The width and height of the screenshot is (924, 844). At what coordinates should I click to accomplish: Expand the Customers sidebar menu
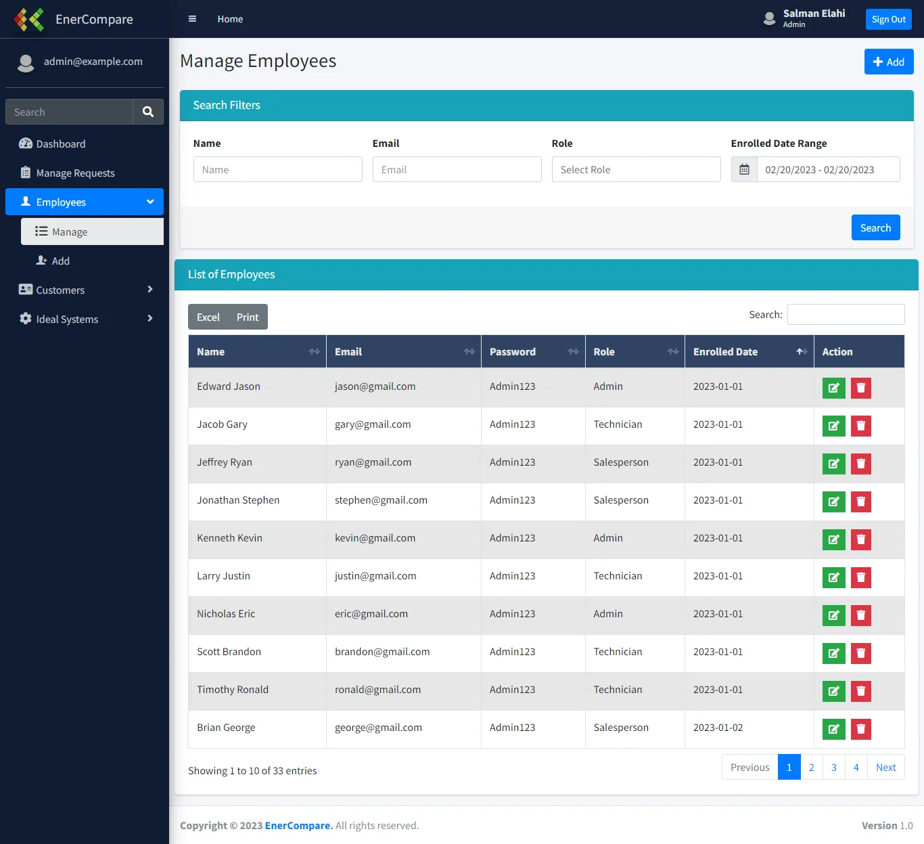tap(85, 290)
